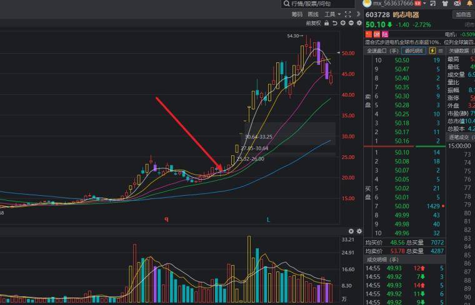Click the 加自选 add-to-watchlist button
475x305 pixels.
coord(464,14)
